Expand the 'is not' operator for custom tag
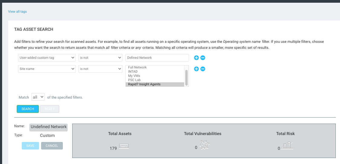The image size is (340, 164). pyautogui.click(x=100, y=58)
